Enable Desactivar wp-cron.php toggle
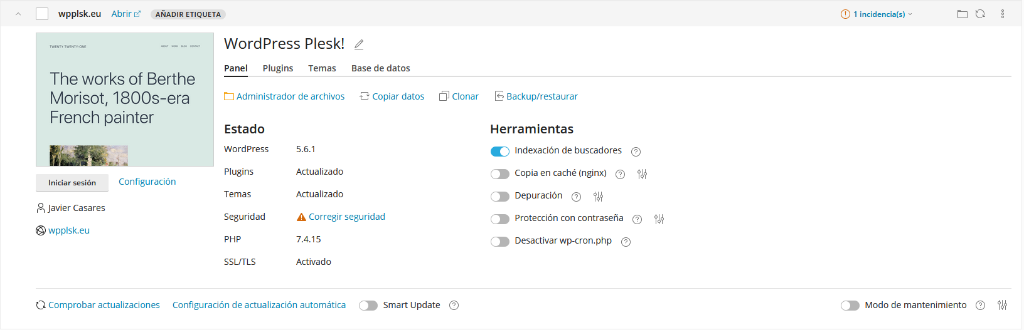This screenshot has width=1024, height=330. click(x=500, y=242)
